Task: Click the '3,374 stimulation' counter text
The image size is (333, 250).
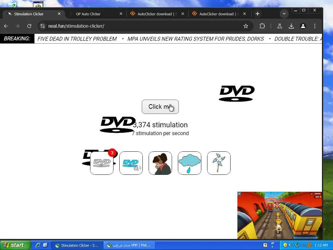Action: click(x=160, y=125)
